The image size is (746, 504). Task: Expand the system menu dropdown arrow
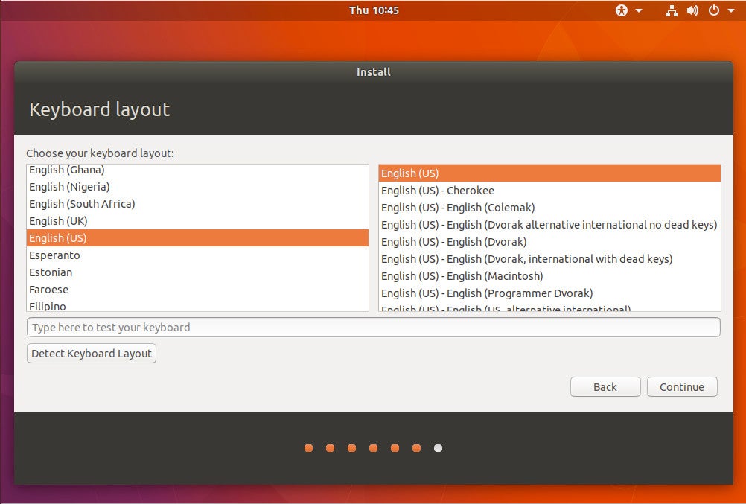[x=731, y=10]
